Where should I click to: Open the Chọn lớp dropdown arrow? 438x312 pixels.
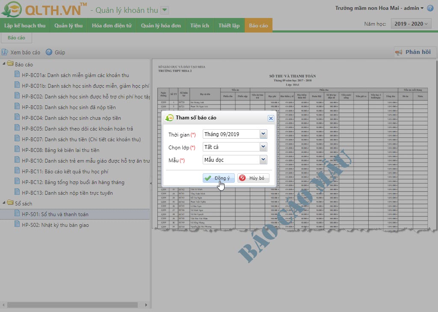263,147
